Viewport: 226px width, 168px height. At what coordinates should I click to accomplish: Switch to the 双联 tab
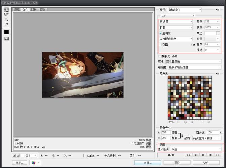34,9
